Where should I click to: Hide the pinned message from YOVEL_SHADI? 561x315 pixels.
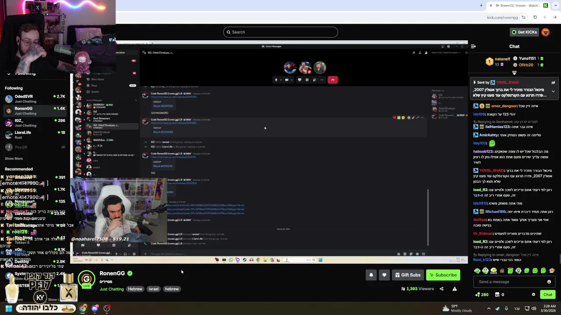click(553, 83)
